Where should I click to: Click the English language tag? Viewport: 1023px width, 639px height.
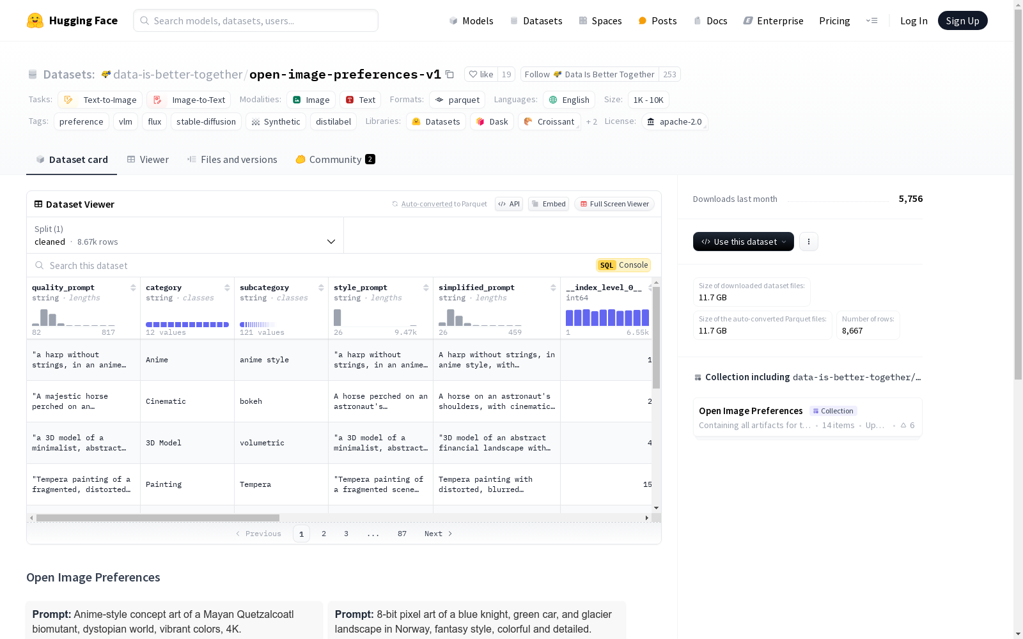569,100
